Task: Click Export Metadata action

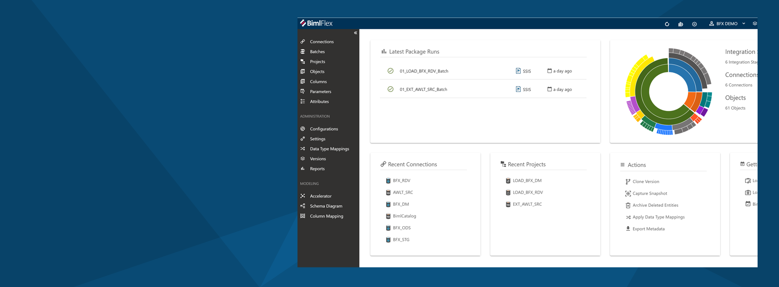Action: pyautogui.click(x=648, y=229)
